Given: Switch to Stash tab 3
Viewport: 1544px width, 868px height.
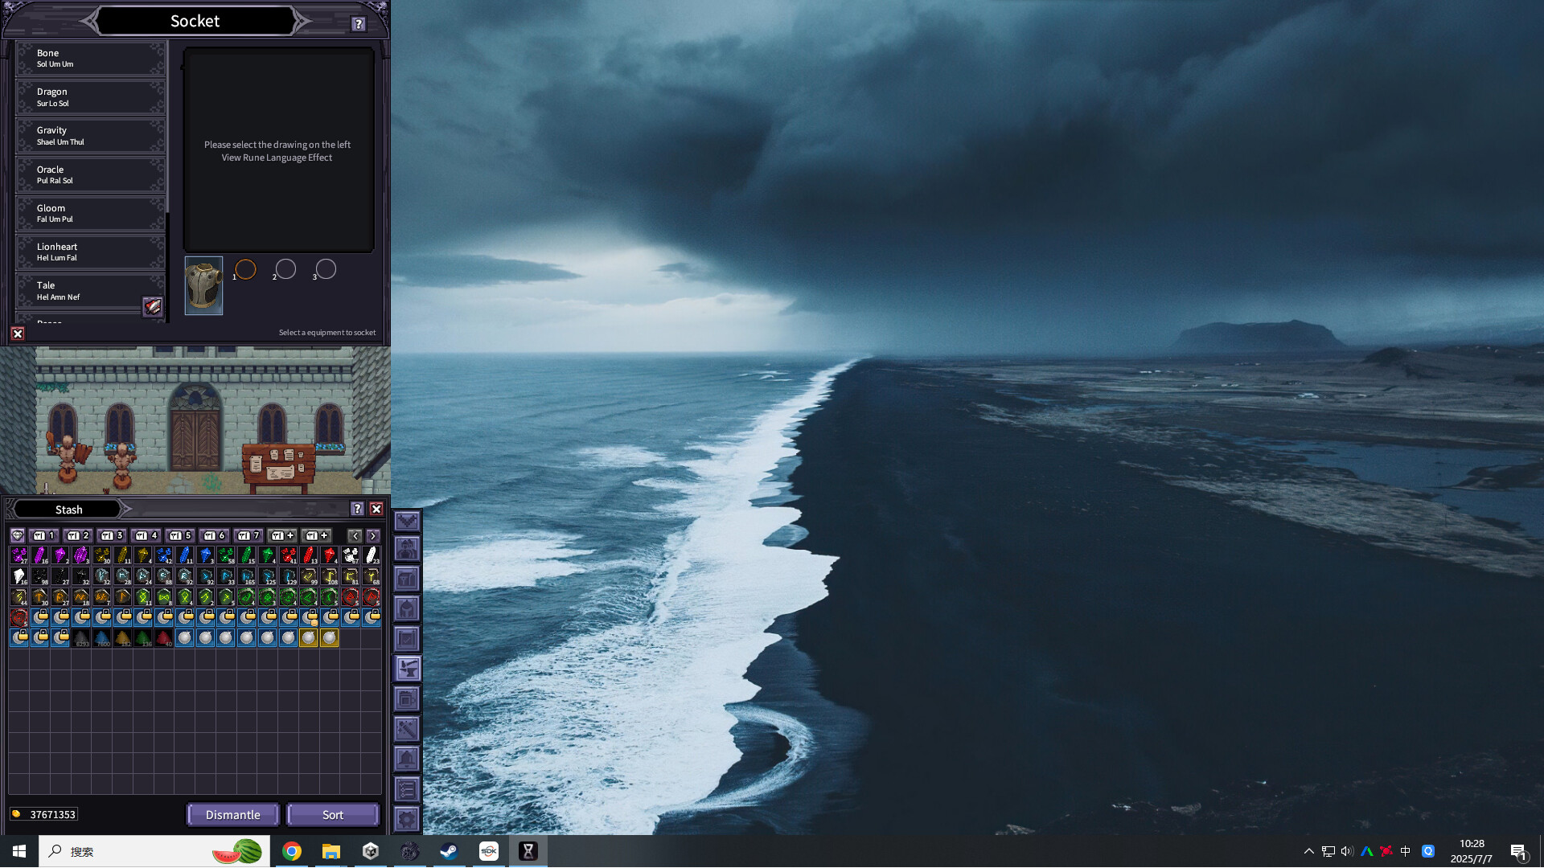Looking at the screenshot, I should tap(112, 534).
